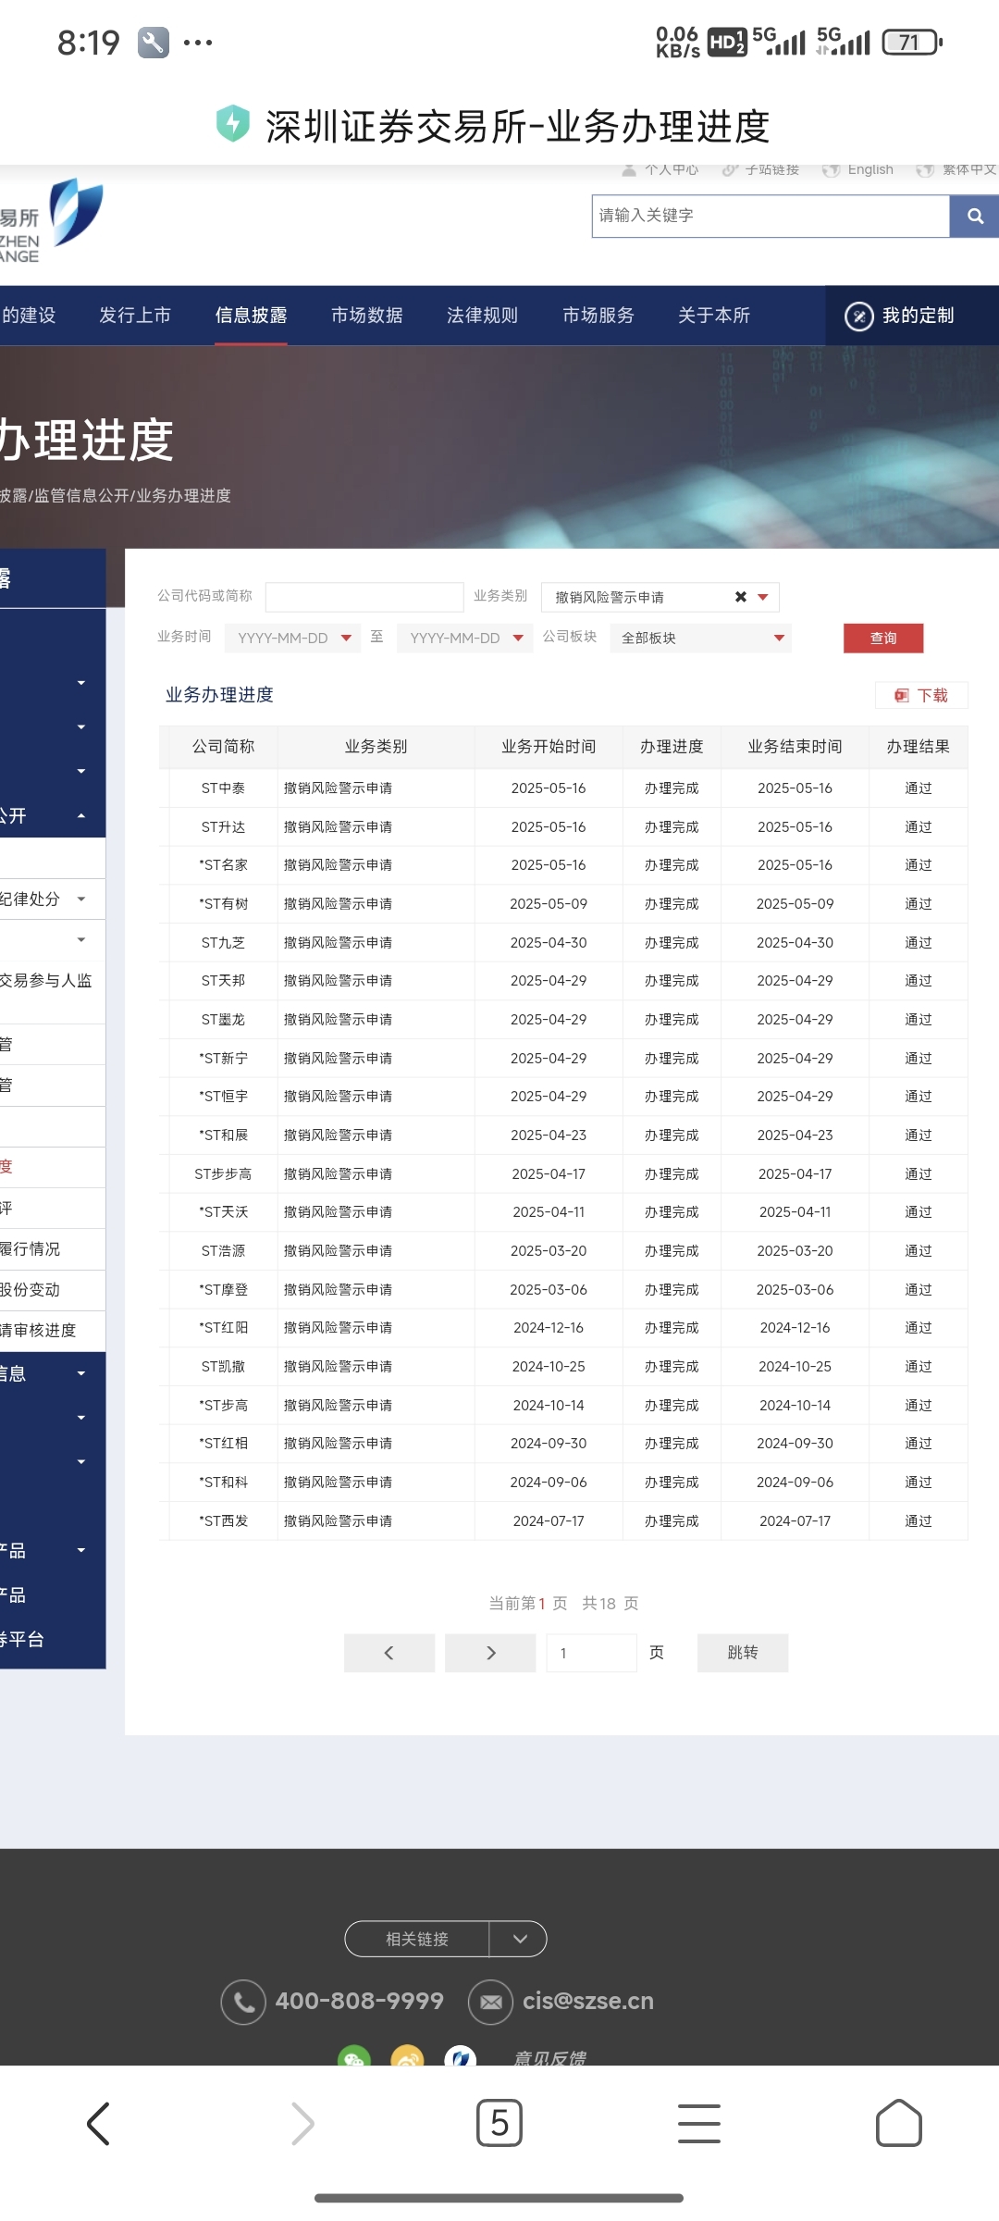Expand the 相关链接 dropdown chevron
Viewport: 999px width, 2221px height.
(x=519, y=1939)
